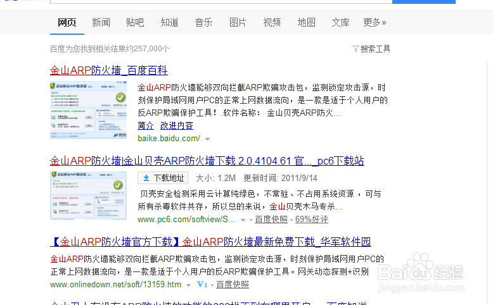Open the pc6 result thumbnail image

(88, 196)
